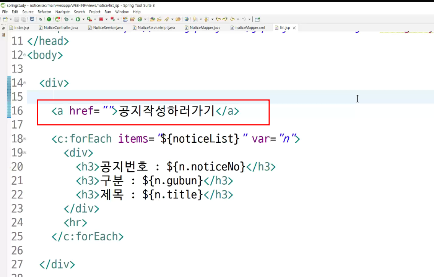Click the green Boot Dashboard power icon

(x=49, y=19)
